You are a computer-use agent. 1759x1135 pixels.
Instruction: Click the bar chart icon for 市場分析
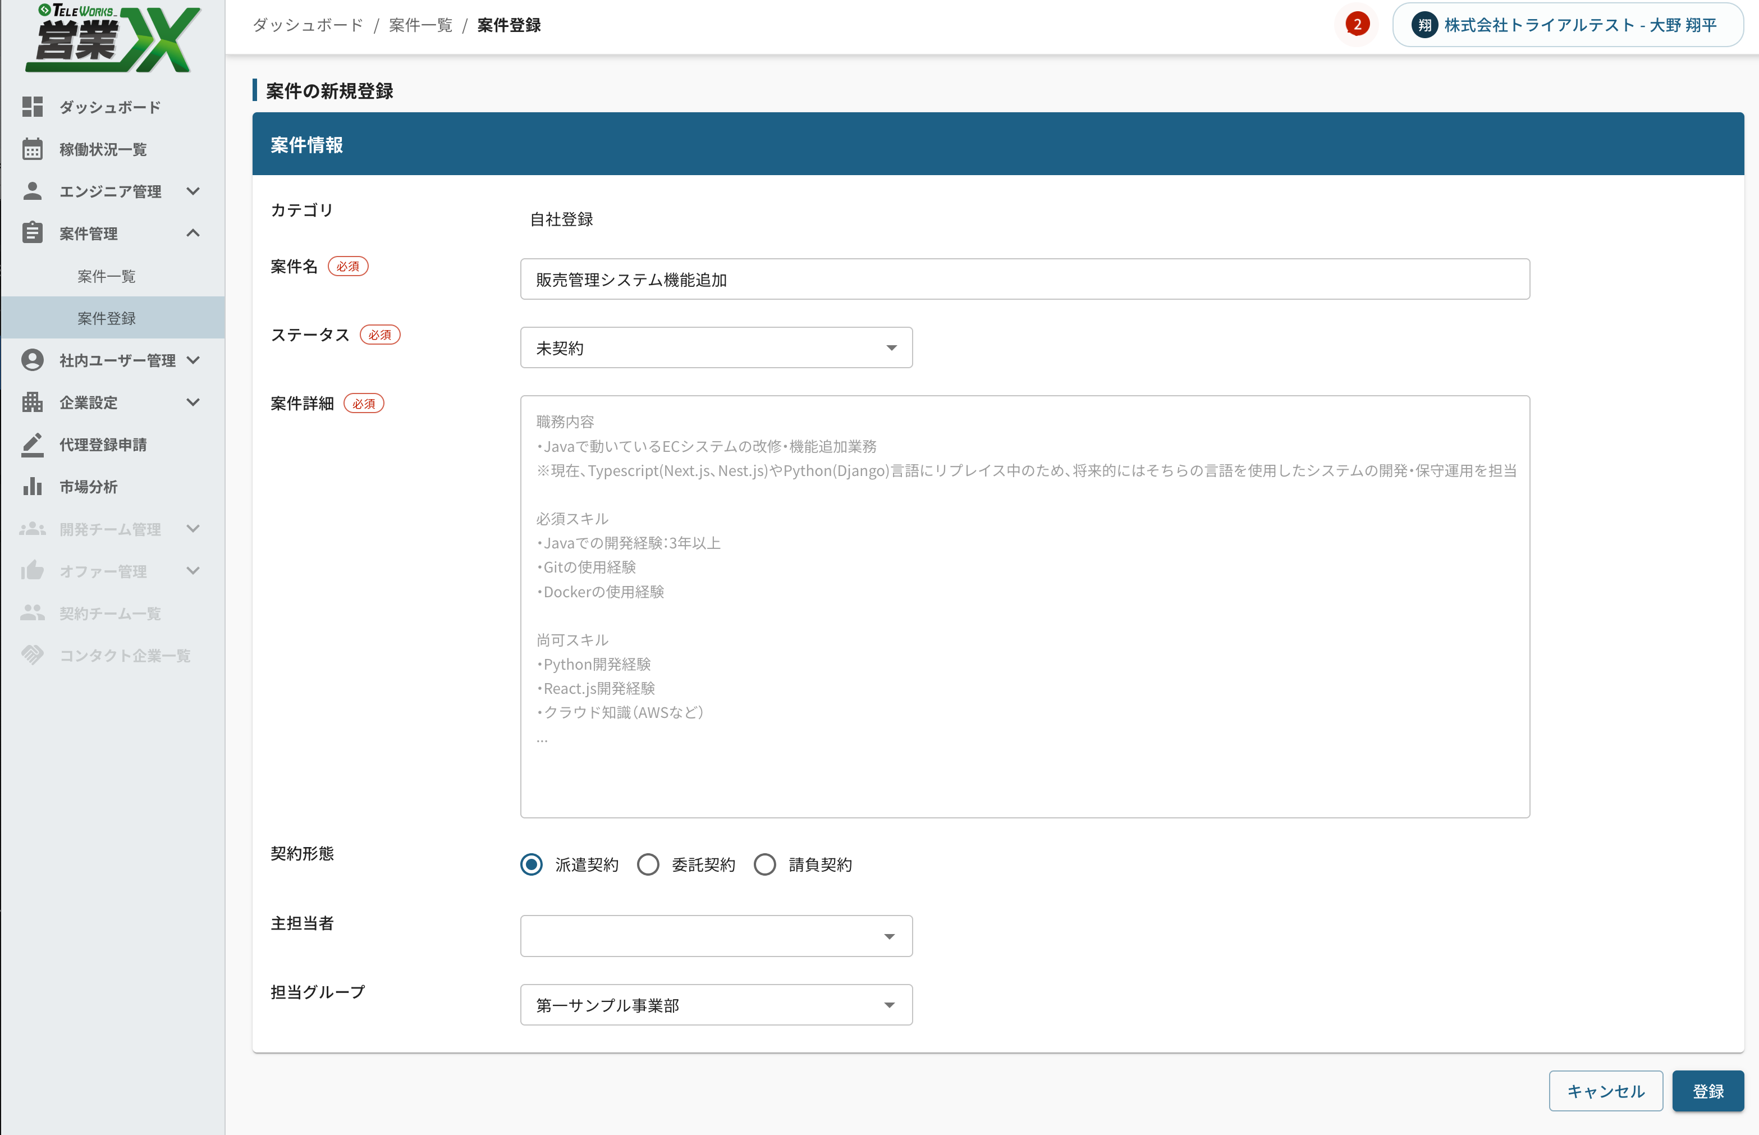pyautogui.click(x=33, y=487)
